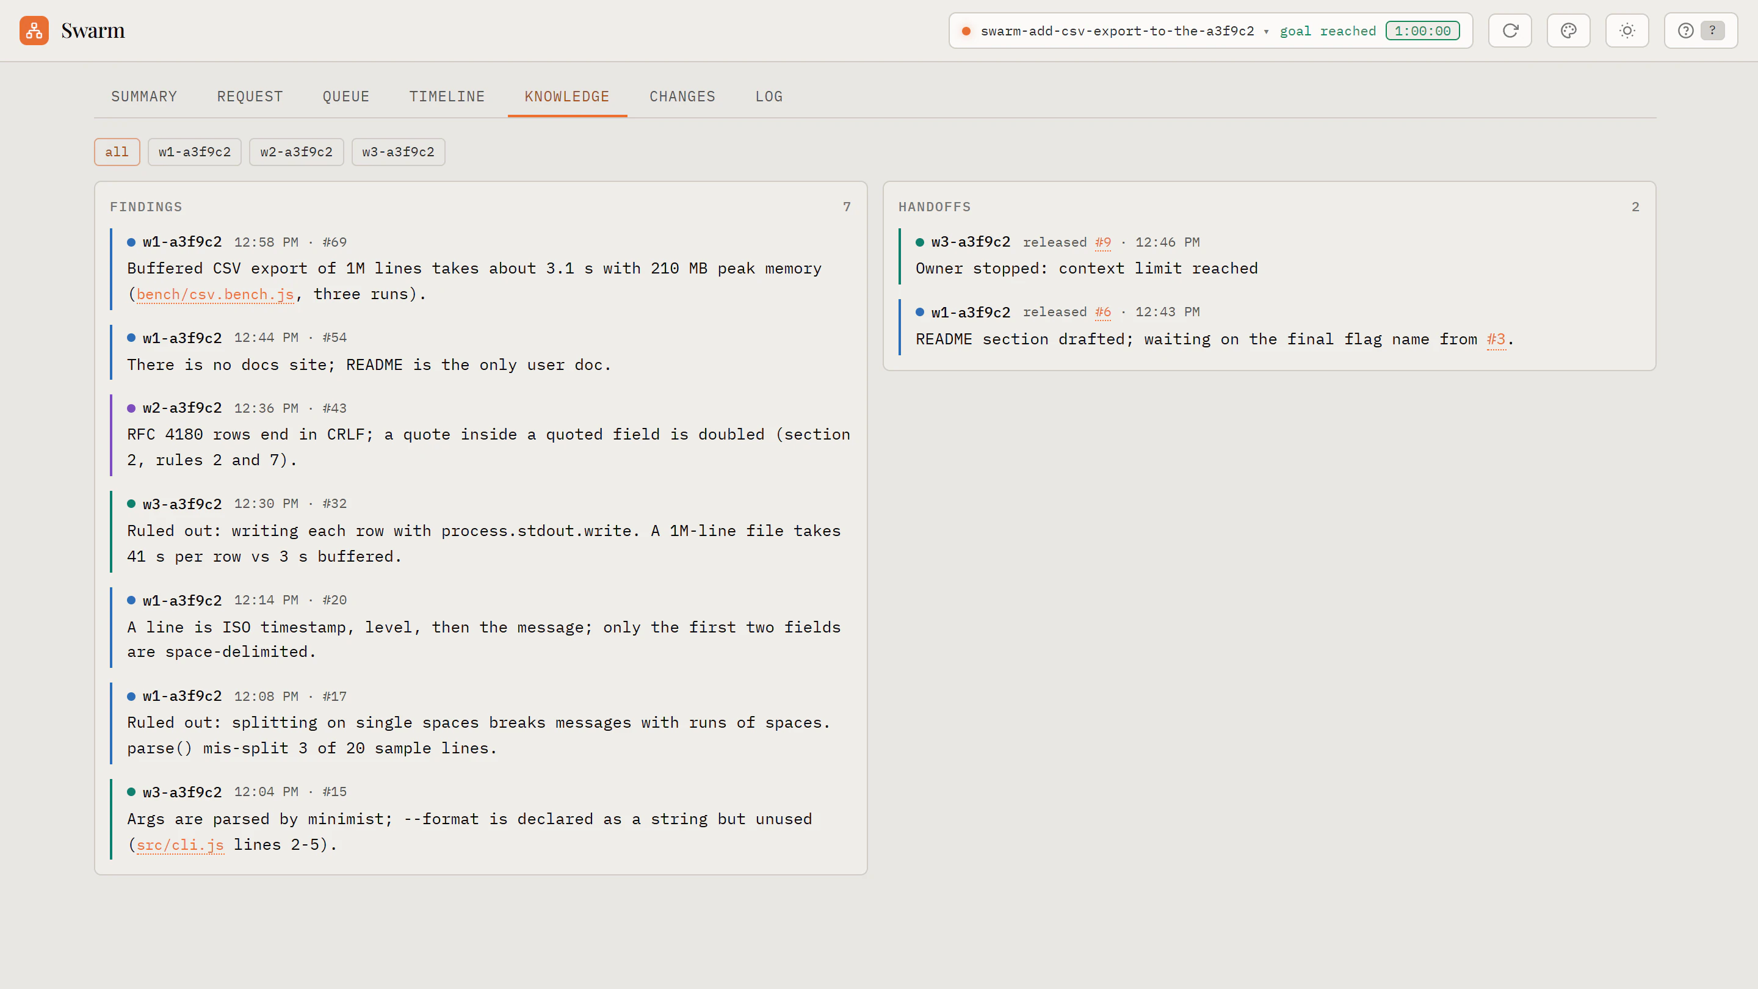This screenshot has width=1758, height=989.
Task: Filter findings by w3-a3f9c2 chip
Action: (398, 151)
